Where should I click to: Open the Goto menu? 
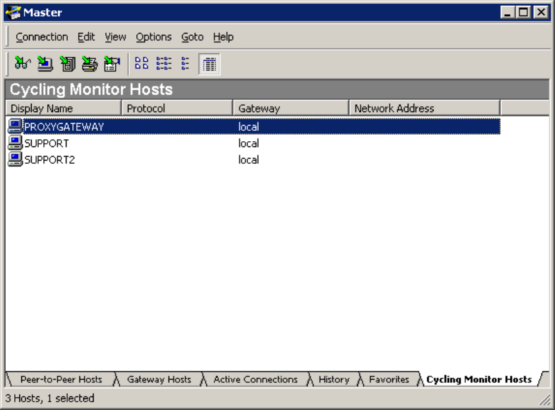point(192,37)
